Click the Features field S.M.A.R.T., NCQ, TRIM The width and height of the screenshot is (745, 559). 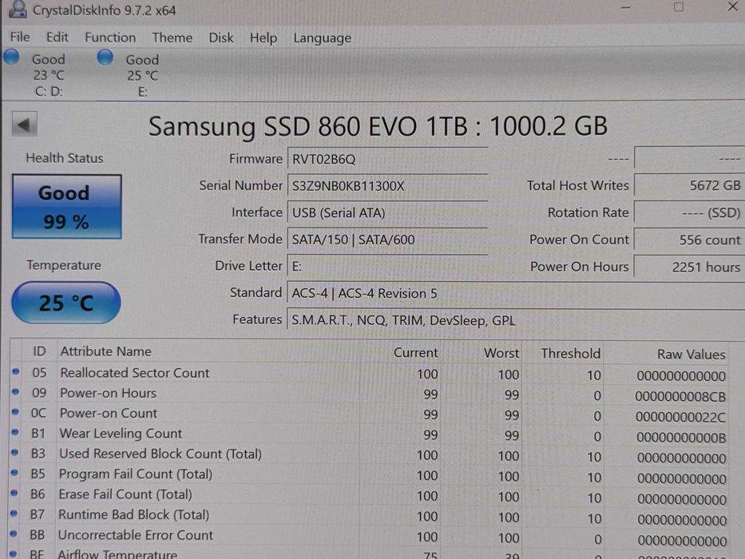[516, 320]
